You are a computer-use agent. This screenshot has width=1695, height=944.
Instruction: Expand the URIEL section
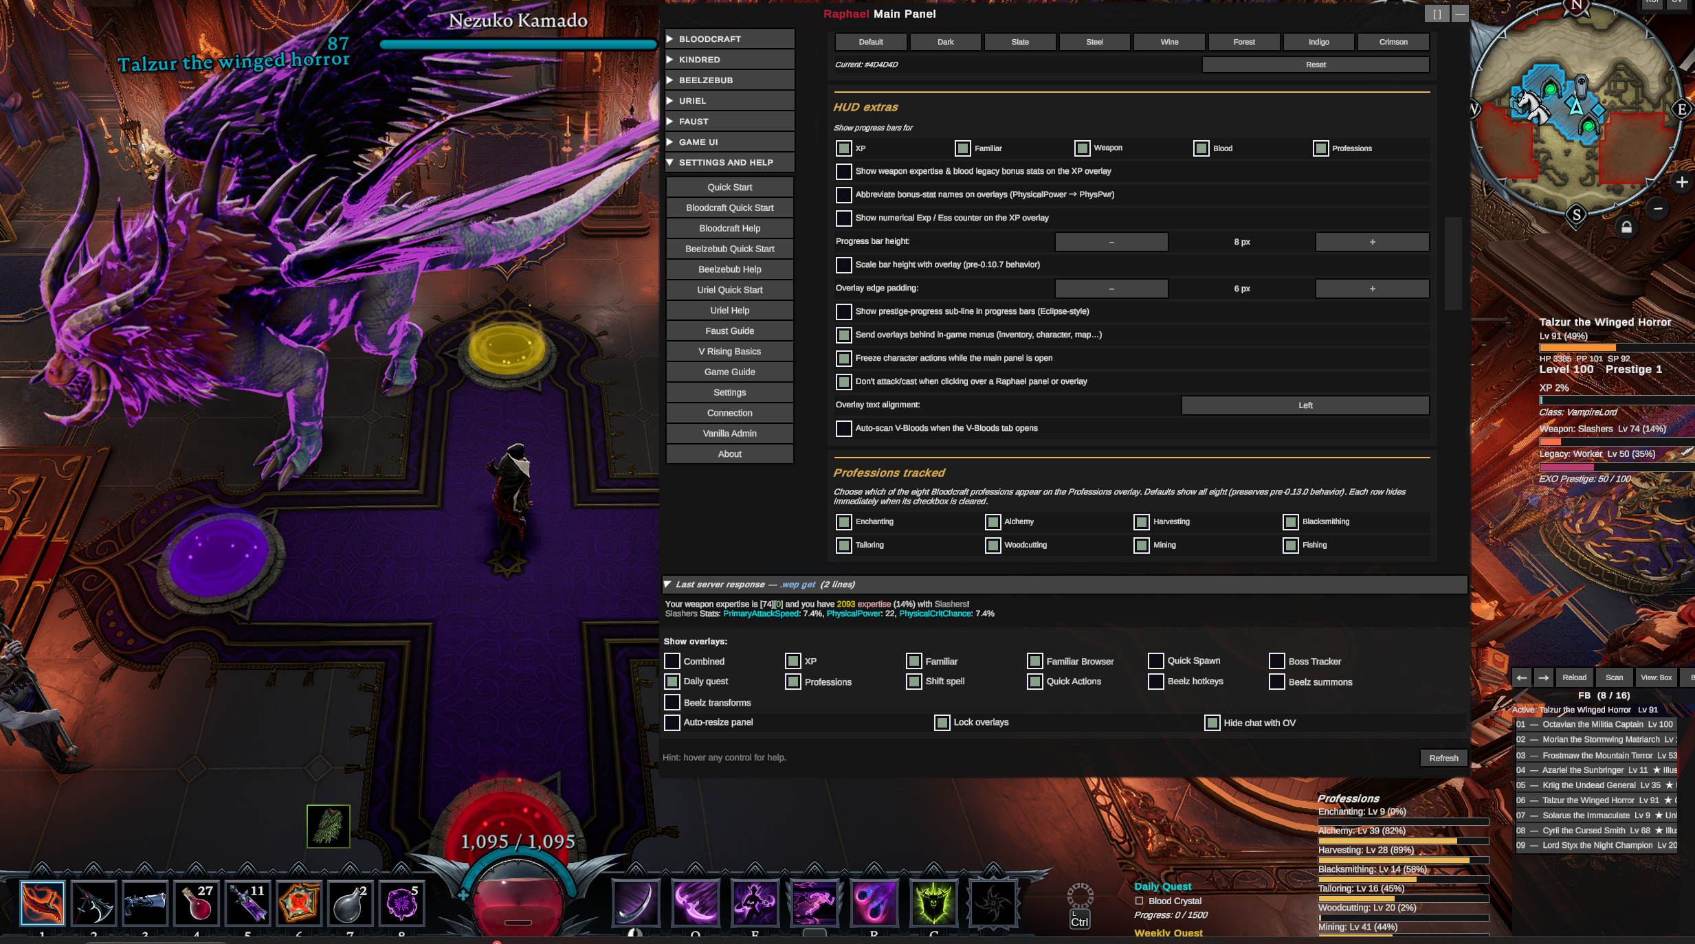pyautogui.click(x=730, y=101)
